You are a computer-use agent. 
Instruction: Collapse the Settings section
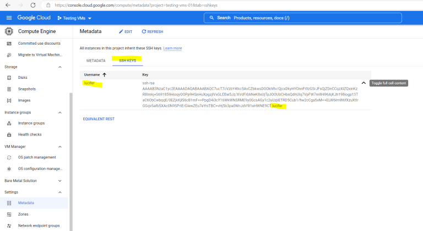(60, 192)
